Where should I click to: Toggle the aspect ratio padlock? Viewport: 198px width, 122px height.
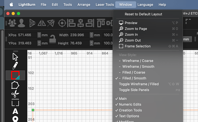[52, 39]
